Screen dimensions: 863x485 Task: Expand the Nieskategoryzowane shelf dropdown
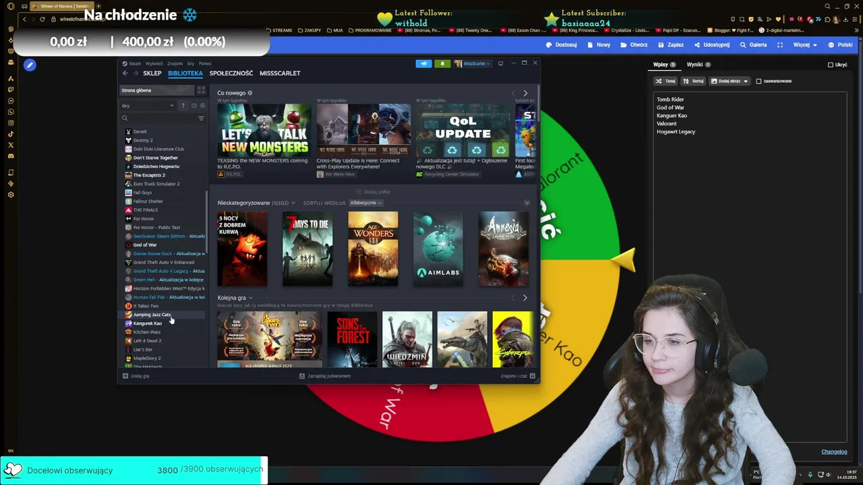[x=293, y=203]
